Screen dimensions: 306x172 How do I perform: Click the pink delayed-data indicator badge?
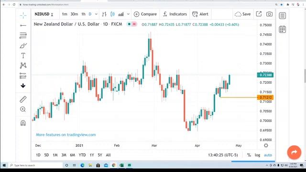[134, 24]
